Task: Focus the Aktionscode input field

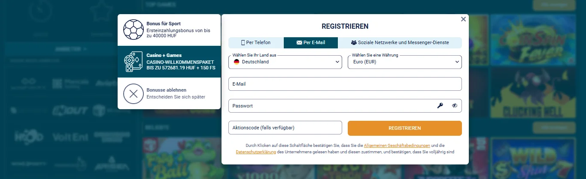Action: pos(285,128)
